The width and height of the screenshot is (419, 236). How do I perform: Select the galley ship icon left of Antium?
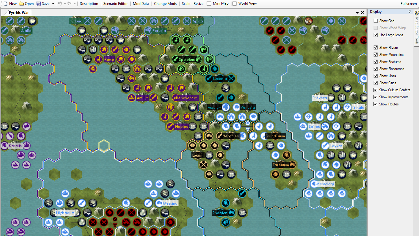(x=132, y=98)
